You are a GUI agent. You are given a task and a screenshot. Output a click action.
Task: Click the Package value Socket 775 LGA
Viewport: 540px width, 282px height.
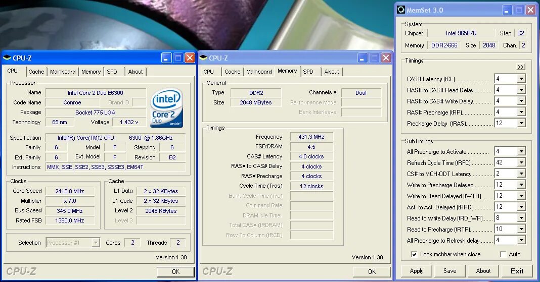point(96,112)
